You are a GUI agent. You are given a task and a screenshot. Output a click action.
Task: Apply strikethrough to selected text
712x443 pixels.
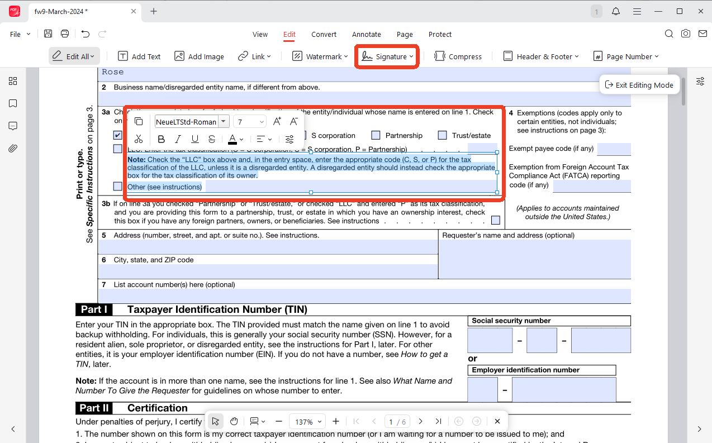coord(212,139)
